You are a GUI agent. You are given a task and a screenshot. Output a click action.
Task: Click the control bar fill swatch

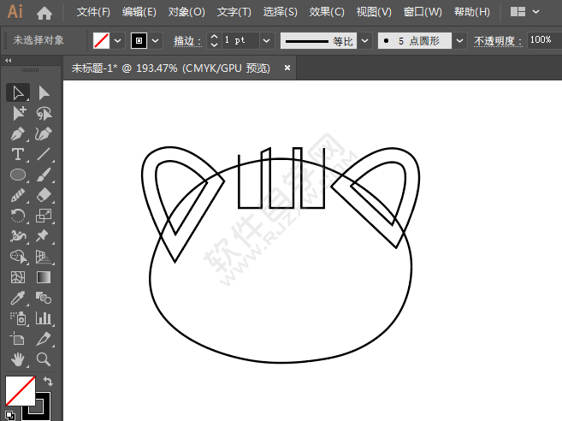coord(102,41)
